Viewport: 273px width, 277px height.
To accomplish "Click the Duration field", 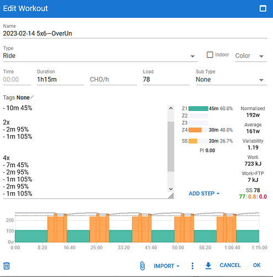I will (60, 80).
